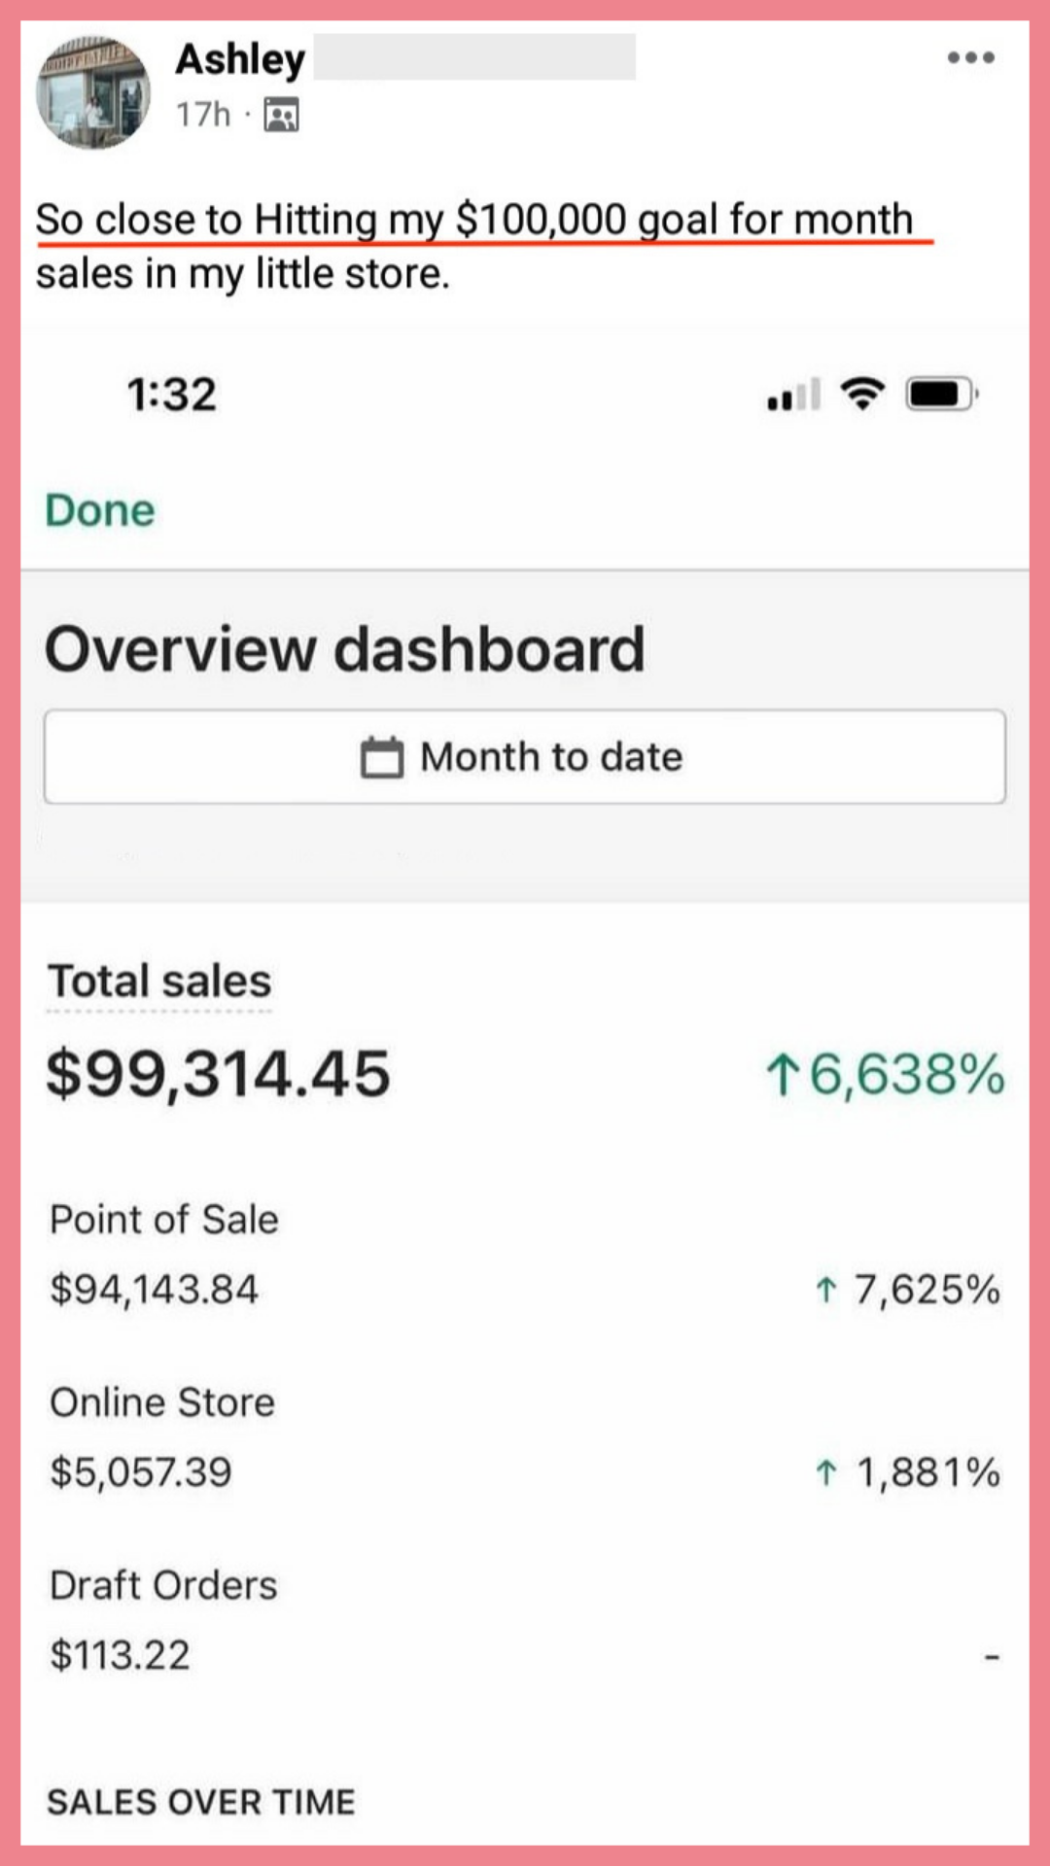The height and width of the screenshot is (1866, 1050).
Task: Tap the cellular signal bars icon
Action: coord(793,395)
